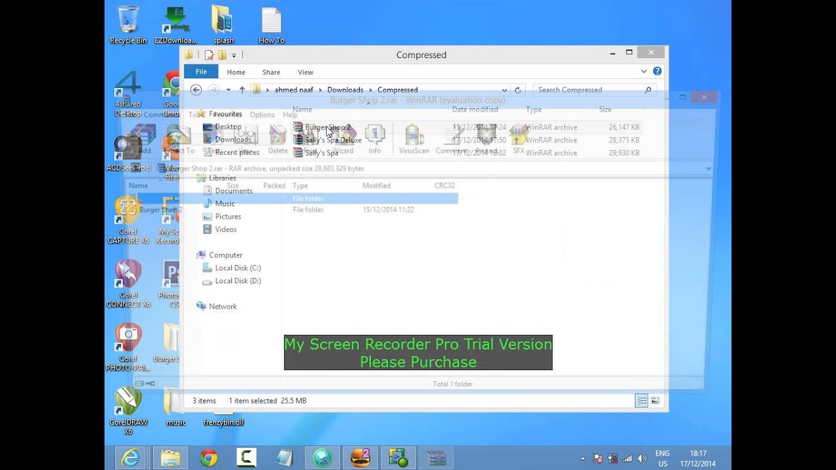Viewport: 836px width, 470px height.
Task: Open the Recycle Bin desktop icon
Action: [128, 25]
